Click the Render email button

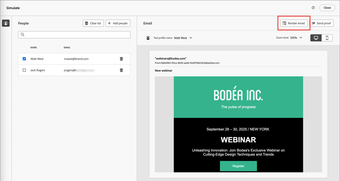[294, 23]
